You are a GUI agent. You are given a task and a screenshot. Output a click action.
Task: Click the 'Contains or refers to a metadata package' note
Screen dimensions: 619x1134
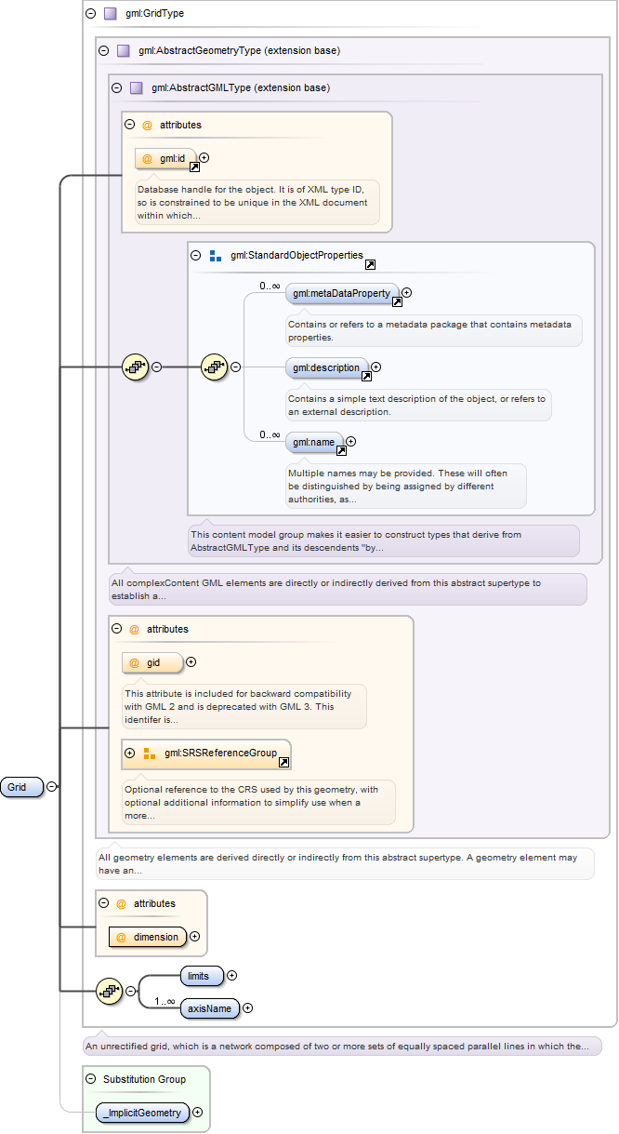(x=434, y=330)
